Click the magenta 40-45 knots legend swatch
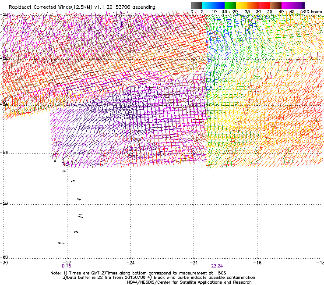 (x=287, y=5)
